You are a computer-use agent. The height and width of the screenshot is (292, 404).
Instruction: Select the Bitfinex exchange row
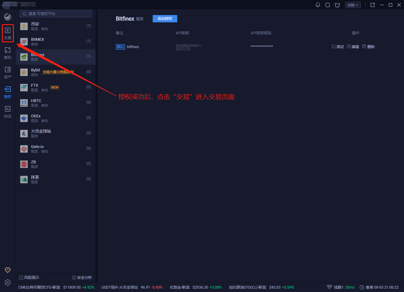click(x=56, y=57)
